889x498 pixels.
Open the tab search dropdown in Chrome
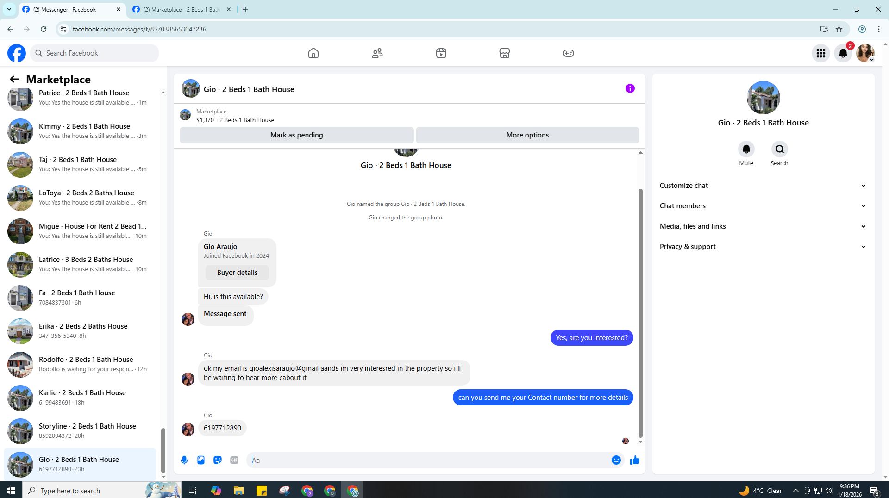pos(9,9)
